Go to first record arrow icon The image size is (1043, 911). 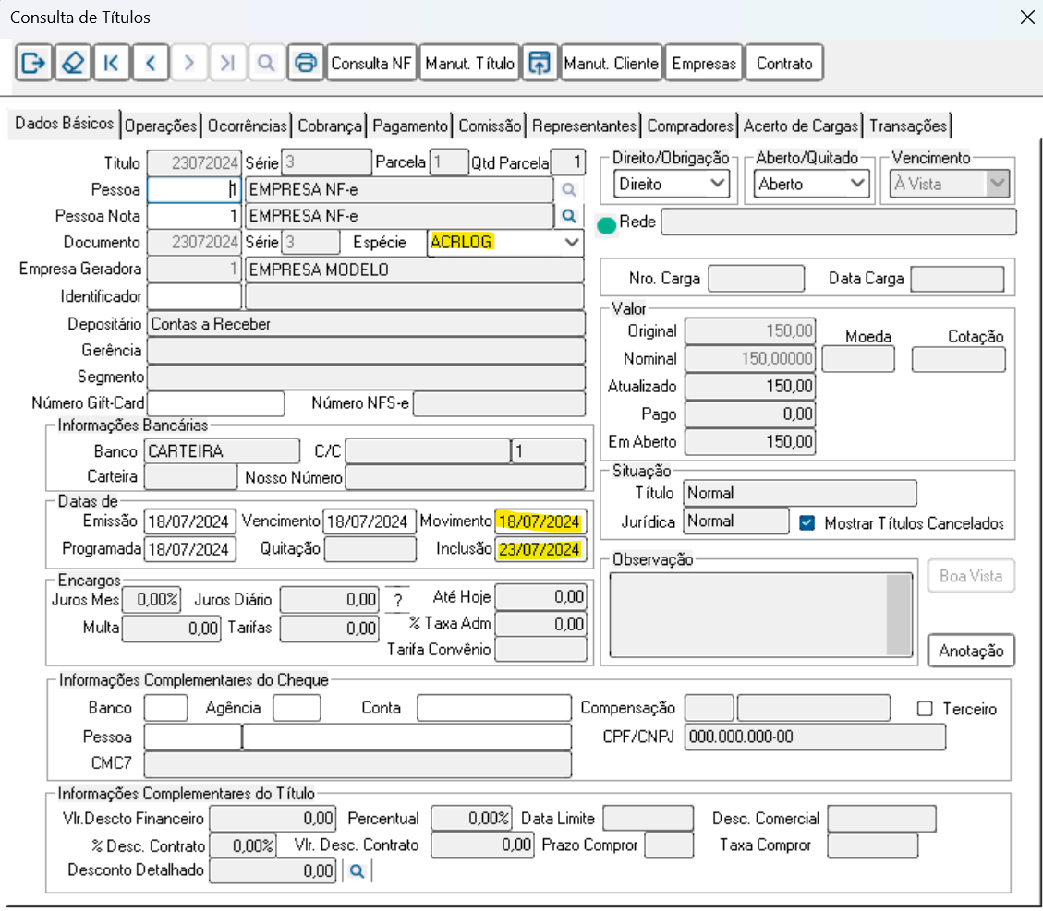pos(111,64)
